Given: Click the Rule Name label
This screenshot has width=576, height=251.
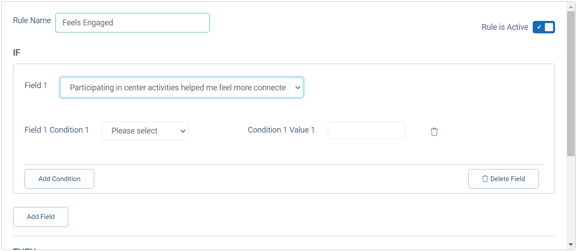Looking at the screenshot, I should click(x=32, y=20).
